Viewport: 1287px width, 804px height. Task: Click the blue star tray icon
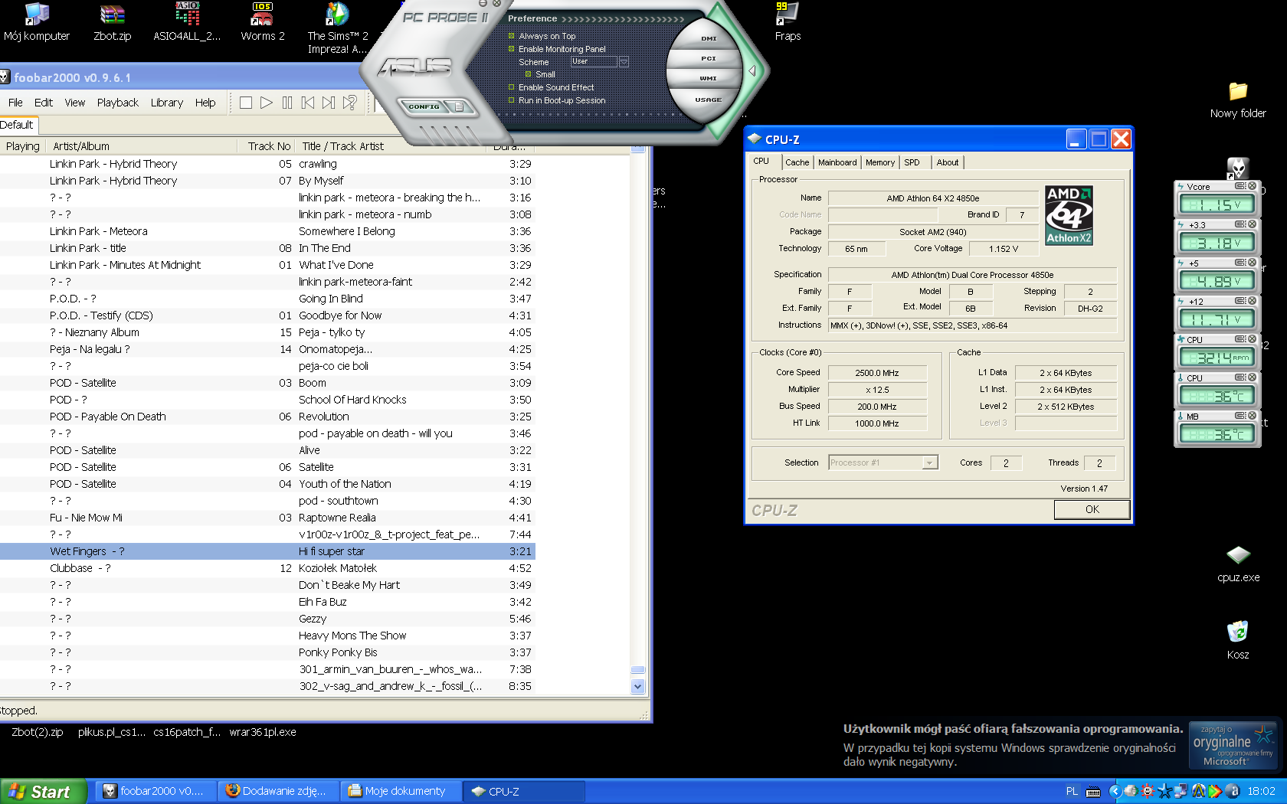pos(1164,792)
